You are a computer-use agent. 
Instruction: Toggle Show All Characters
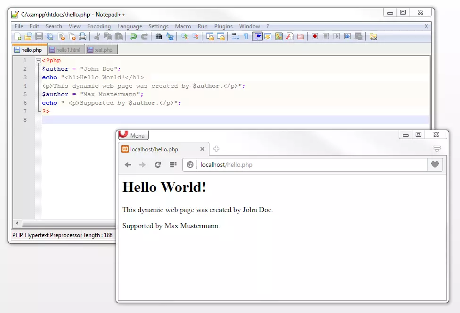click(246, 36)
